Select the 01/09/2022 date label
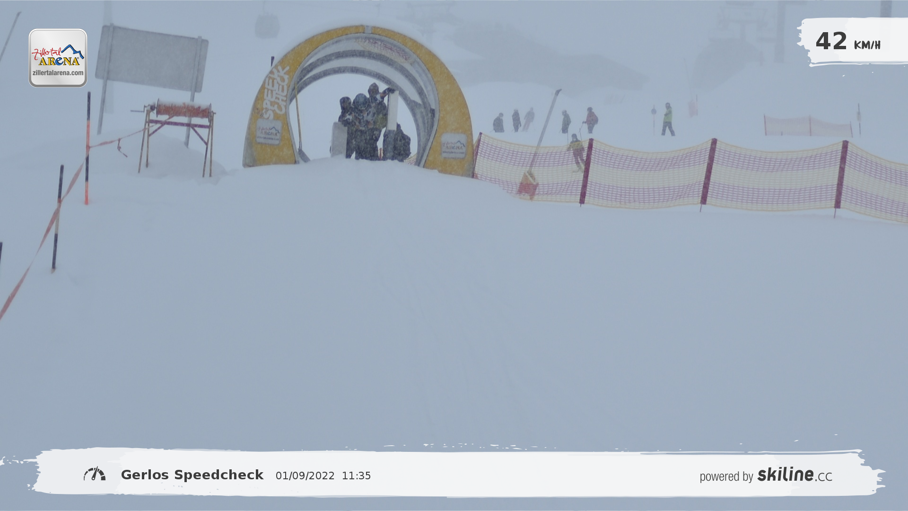 point(305,476)
